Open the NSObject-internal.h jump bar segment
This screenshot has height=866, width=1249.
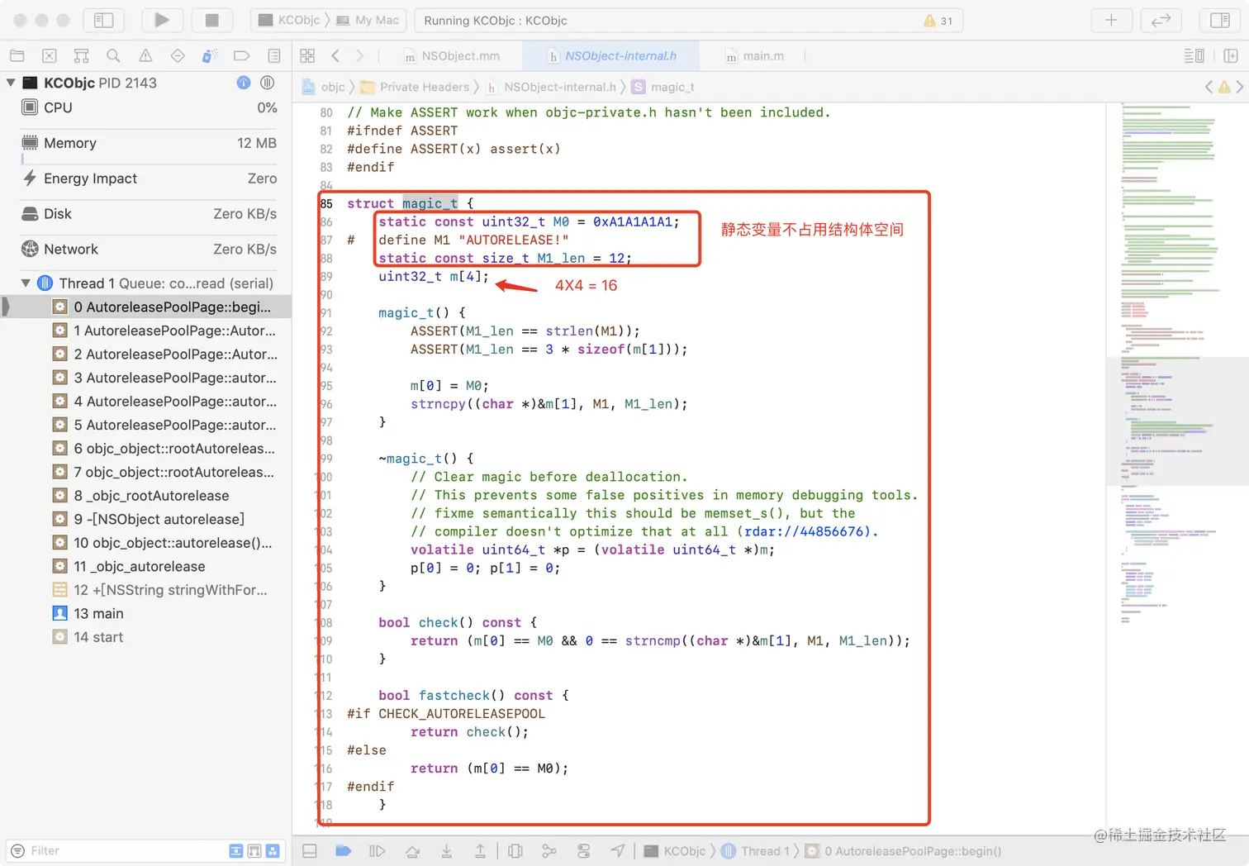[551, 87]
